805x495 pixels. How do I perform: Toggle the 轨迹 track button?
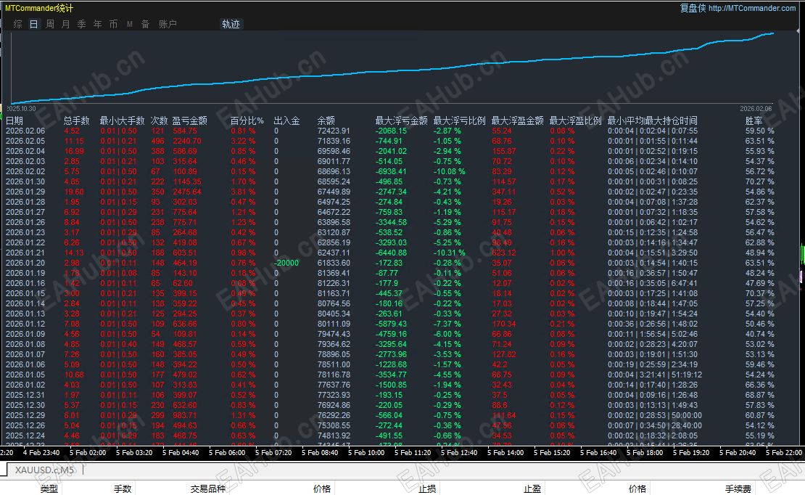coord(231,24)
